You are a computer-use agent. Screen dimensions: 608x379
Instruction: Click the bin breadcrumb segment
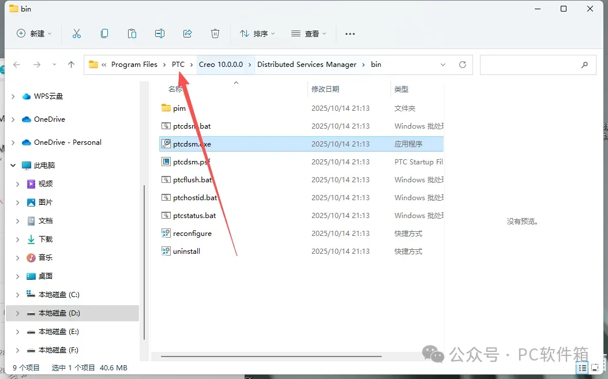tap(376, 65)
